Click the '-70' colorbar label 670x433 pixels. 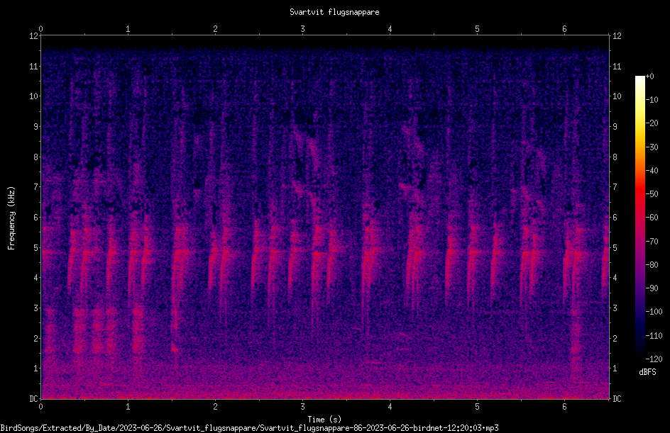click(x=652, y=242)
